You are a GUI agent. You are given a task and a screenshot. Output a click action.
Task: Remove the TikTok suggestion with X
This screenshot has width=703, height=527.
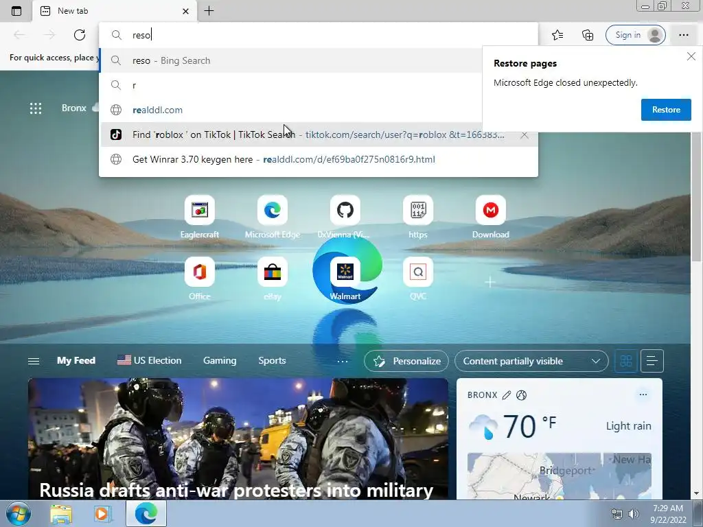tap(524, 135)
